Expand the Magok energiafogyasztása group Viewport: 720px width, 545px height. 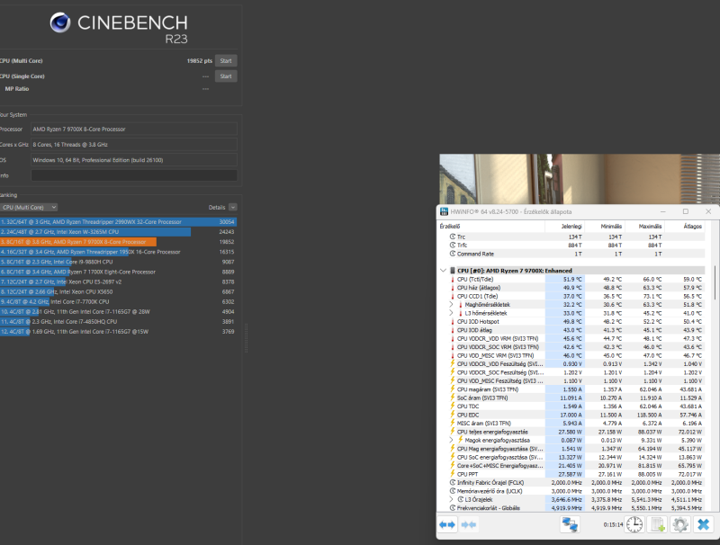451,440
